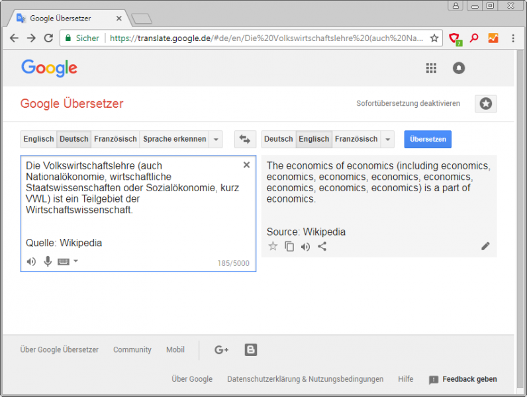
Task: Choose Sprache erkennen option
Action: click(174, 139)
